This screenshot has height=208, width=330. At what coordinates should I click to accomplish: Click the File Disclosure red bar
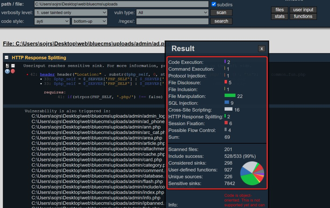point(226,82)
